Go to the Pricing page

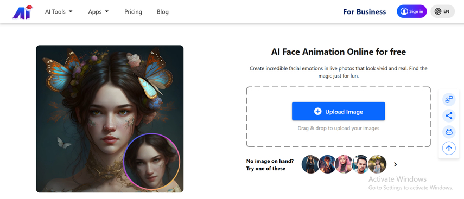133,12
